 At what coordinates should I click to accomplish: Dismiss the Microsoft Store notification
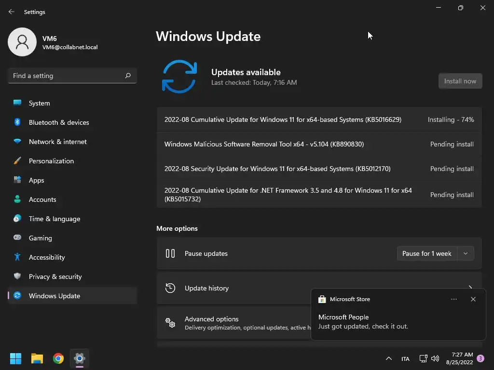tap(473, 299)
